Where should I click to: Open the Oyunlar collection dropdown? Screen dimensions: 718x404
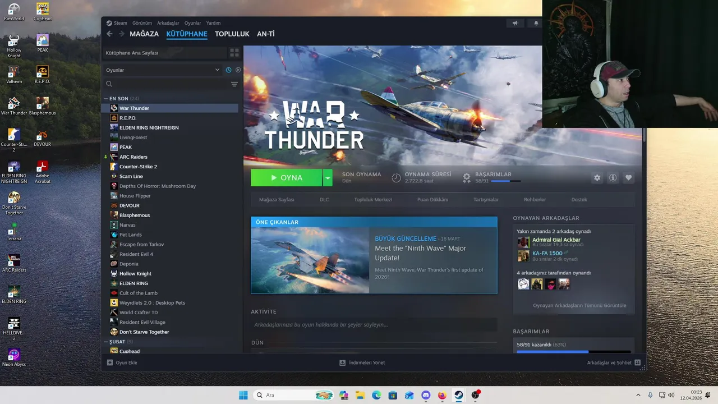(x=163, y=70)
